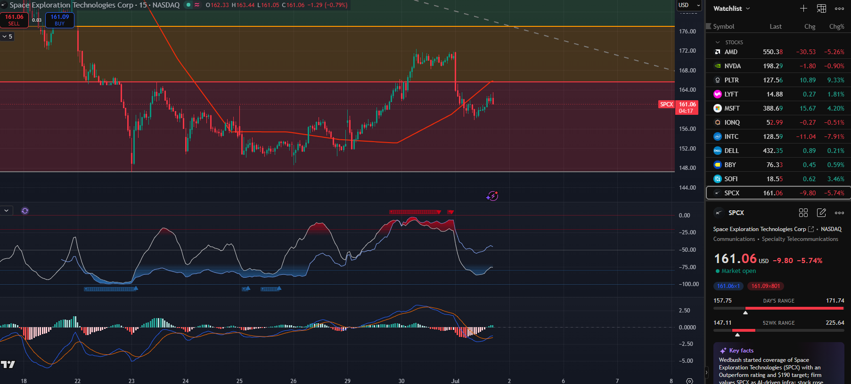Image resolution: width=851 pixels, height=384 pixels.
Task: Click the MSFT logo in the watchlist
Action: (x=718, y=108)
